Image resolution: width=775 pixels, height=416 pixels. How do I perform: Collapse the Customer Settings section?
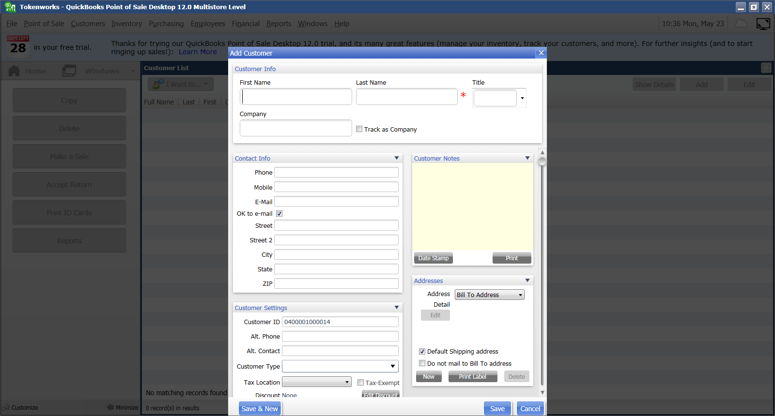pos(397,308)
